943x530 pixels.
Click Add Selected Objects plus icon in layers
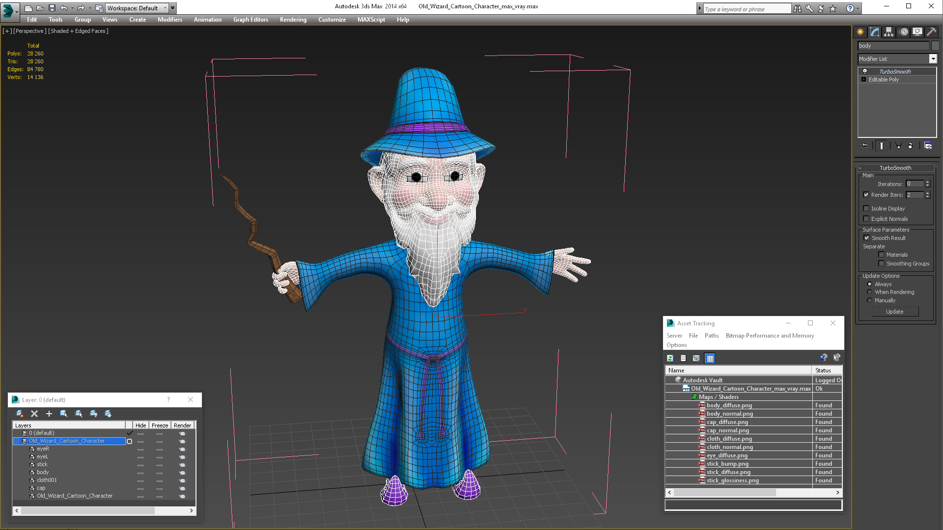[x=49, y=414]
